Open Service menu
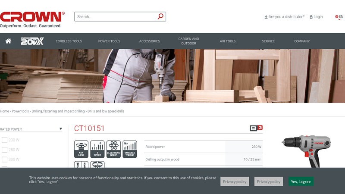Image resolution: width=345 pixels, height=194 pixels. coord(268,41)
